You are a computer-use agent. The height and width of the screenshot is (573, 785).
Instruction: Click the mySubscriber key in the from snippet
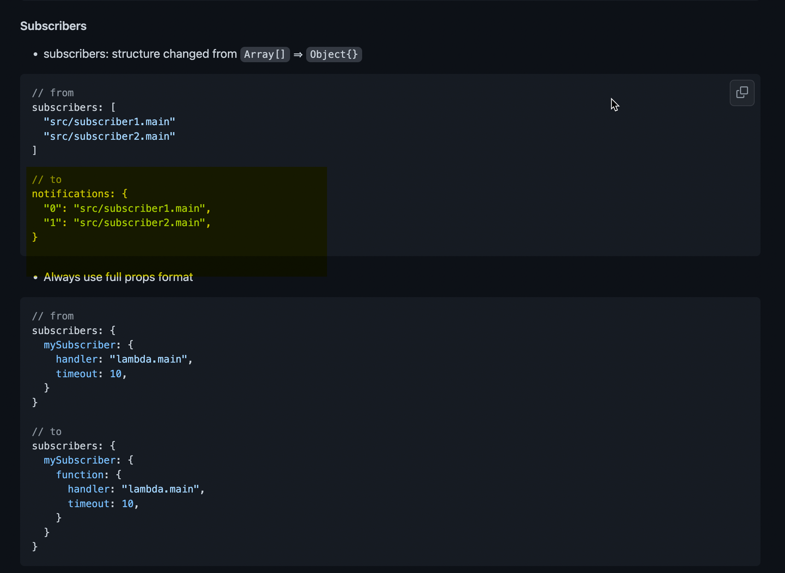pos(80,345)
